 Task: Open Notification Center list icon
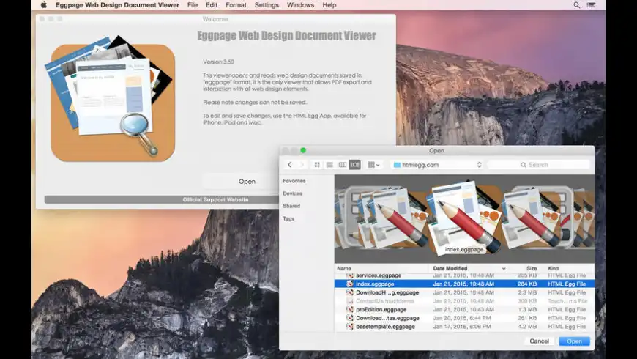coord(591,5)
